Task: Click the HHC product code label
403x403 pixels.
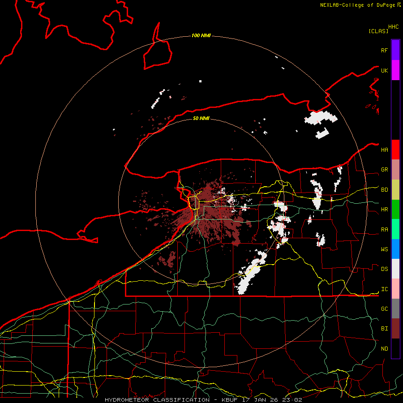Action: pyautogui.click(x=393, y=27)
